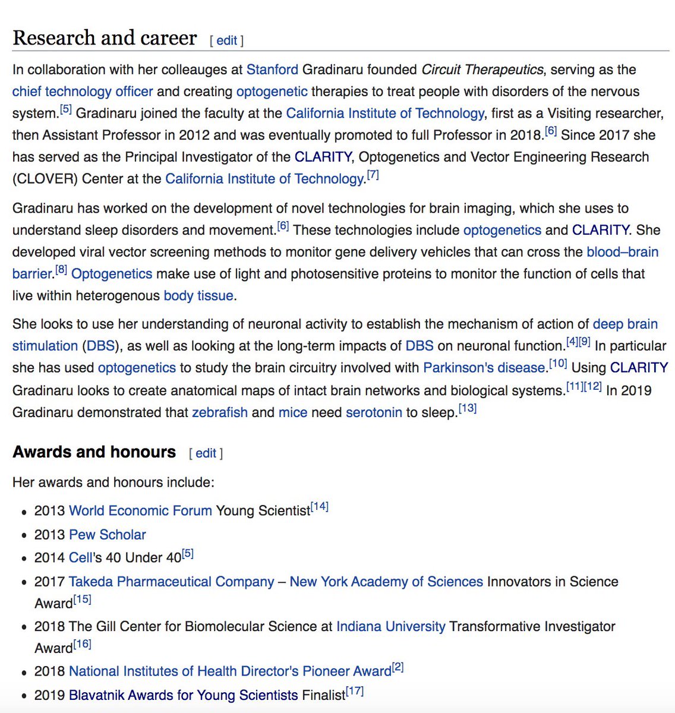Open NIH Director's Pioneer Award link
The height and width of the screenshot is (713, 675).
click(230, 671)
